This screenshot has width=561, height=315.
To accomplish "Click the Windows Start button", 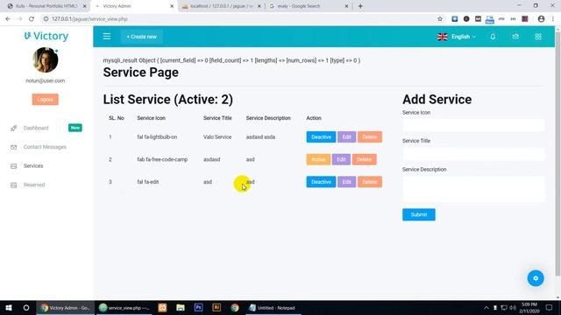I will click(9, 308).
